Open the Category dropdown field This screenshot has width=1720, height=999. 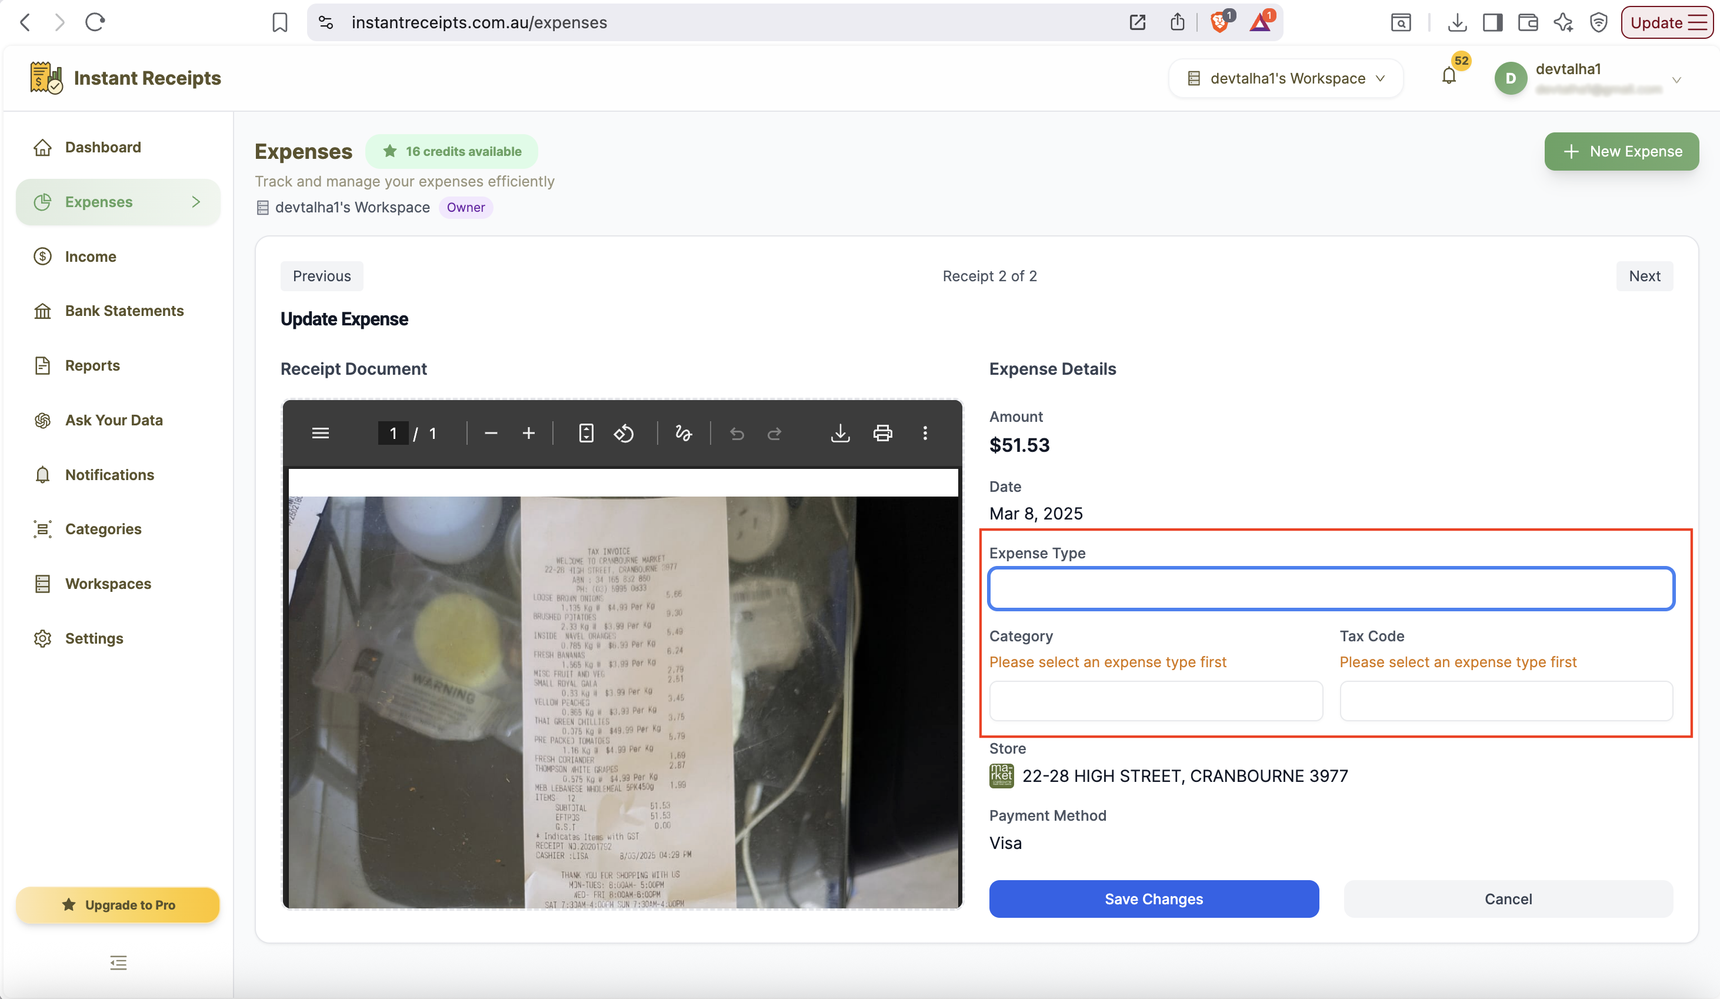tap(1156, 701)
